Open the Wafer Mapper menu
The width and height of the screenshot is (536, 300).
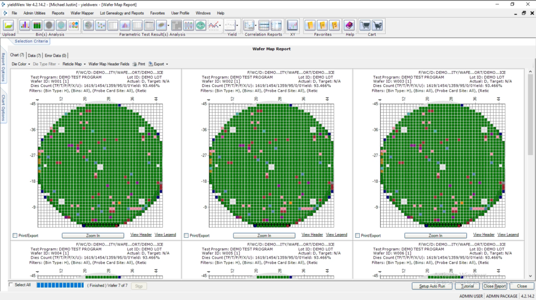coord(83,13)
